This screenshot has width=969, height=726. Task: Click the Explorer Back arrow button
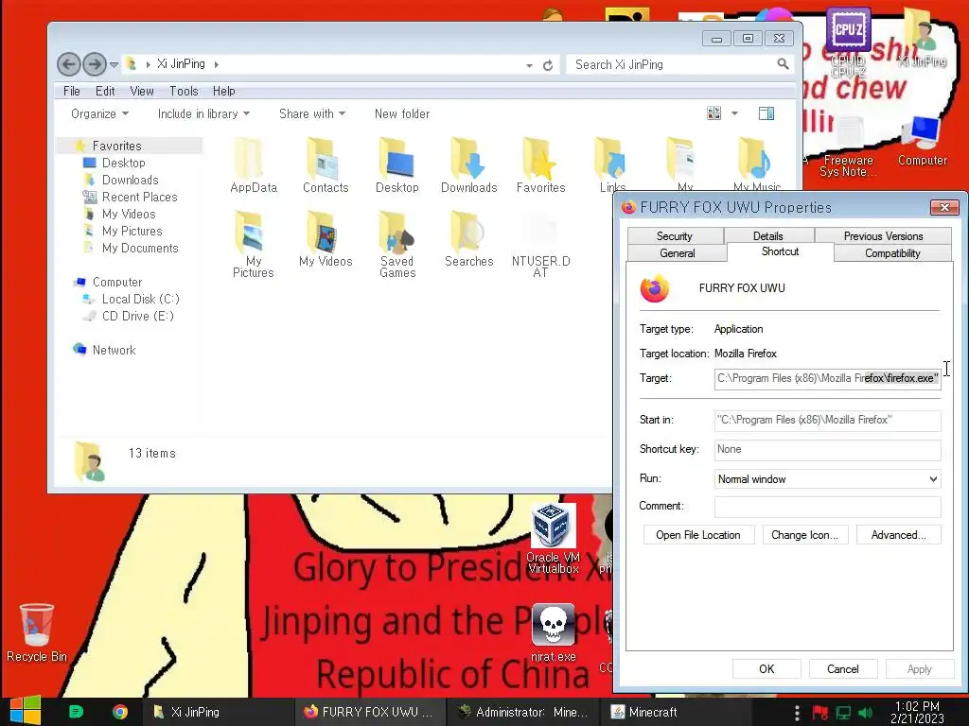68,64
